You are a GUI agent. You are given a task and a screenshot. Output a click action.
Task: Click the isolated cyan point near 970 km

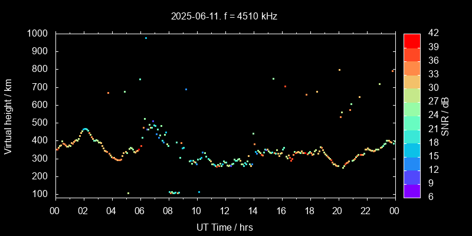tap(146, 38)
